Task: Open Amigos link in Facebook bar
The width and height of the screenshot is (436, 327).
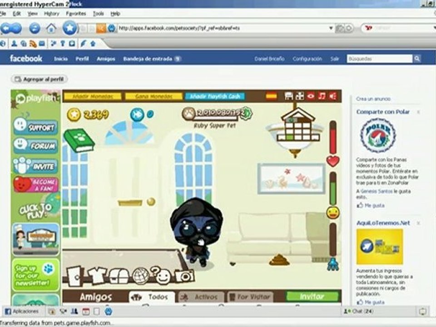Action: [106, 59]
